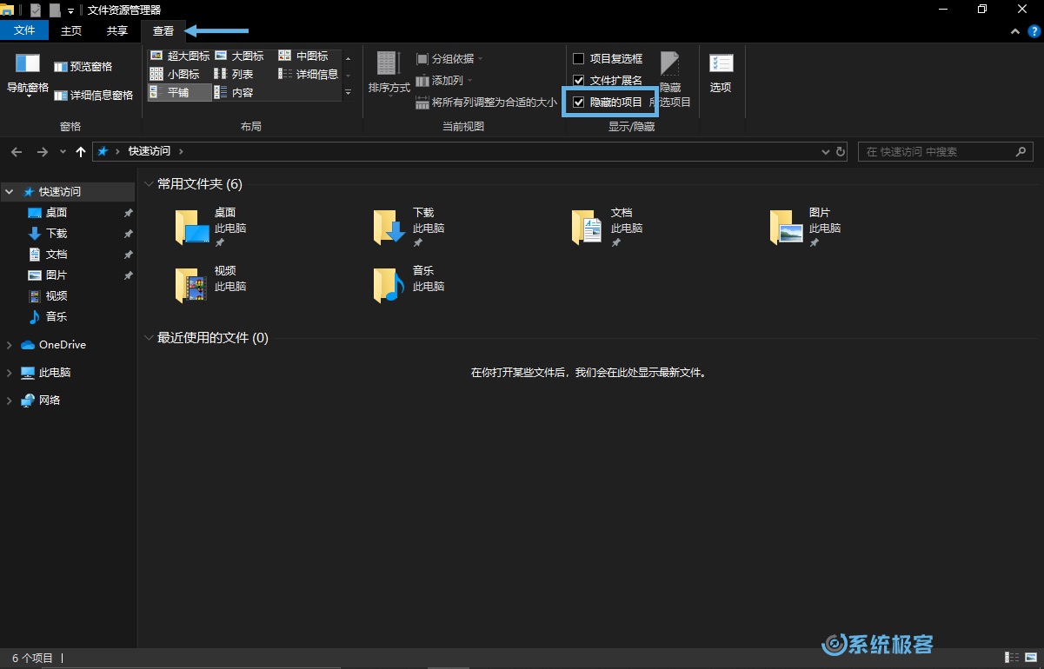Viewport: 1044px width, 669px height.
Task: Expand the 网络 tree node
Action: pyautogui.click(x=10, y=401)
